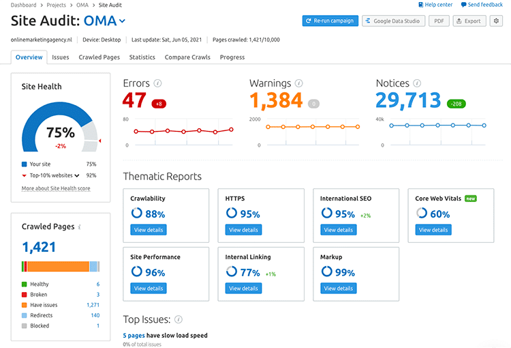
Task: Click Send feedback at top right
Action: pos(481,5)
